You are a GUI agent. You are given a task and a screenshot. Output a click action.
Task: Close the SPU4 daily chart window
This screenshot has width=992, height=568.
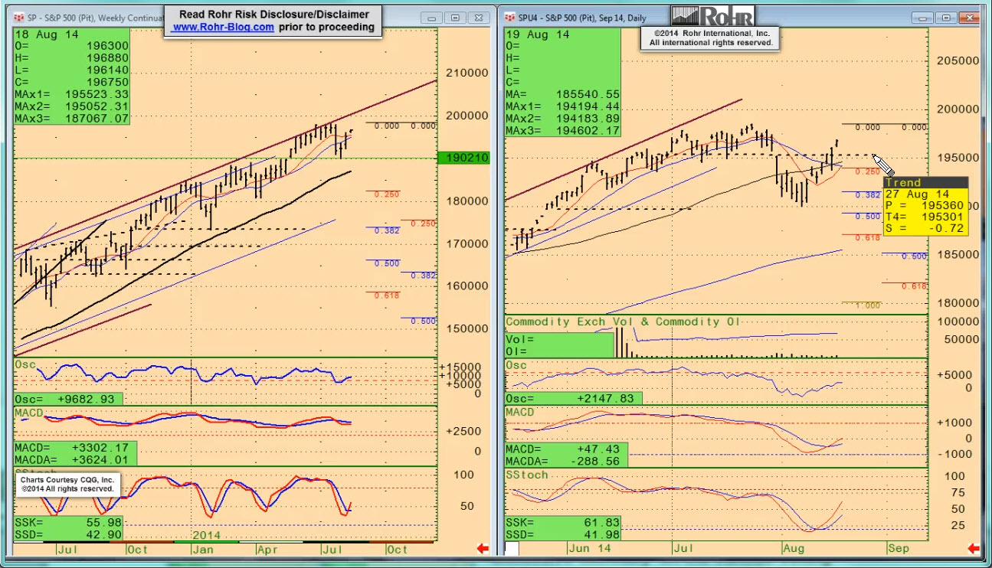point(968,17)
